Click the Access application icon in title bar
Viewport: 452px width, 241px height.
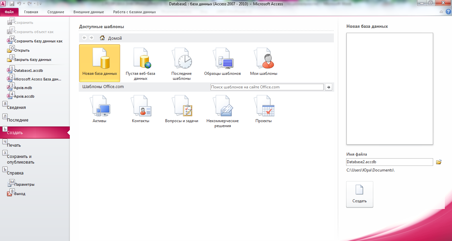tap(3, 4)
